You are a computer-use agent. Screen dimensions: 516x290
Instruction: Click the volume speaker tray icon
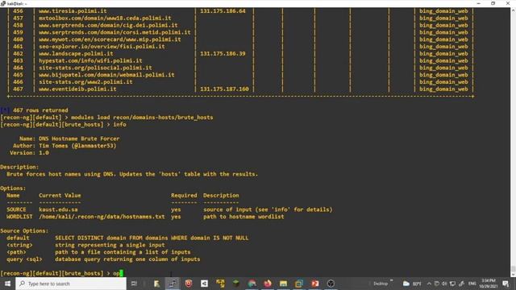(x=444, y=284)
